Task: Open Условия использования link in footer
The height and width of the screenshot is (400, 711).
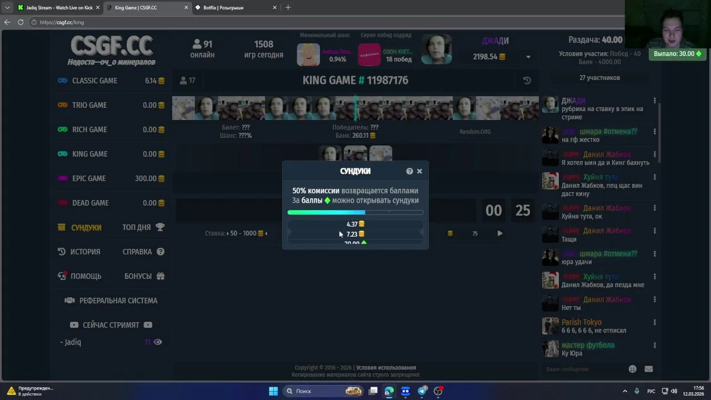Action: pyautogui.click(x=386, y=368)
